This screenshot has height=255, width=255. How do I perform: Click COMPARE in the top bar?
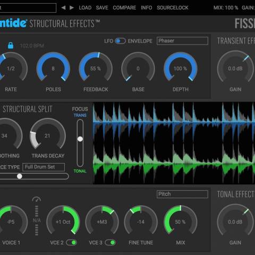124,7
